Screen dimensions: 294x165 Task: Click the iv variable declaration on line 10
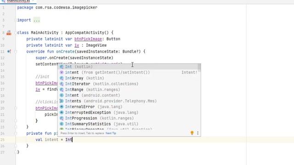[x=77, y=45]
